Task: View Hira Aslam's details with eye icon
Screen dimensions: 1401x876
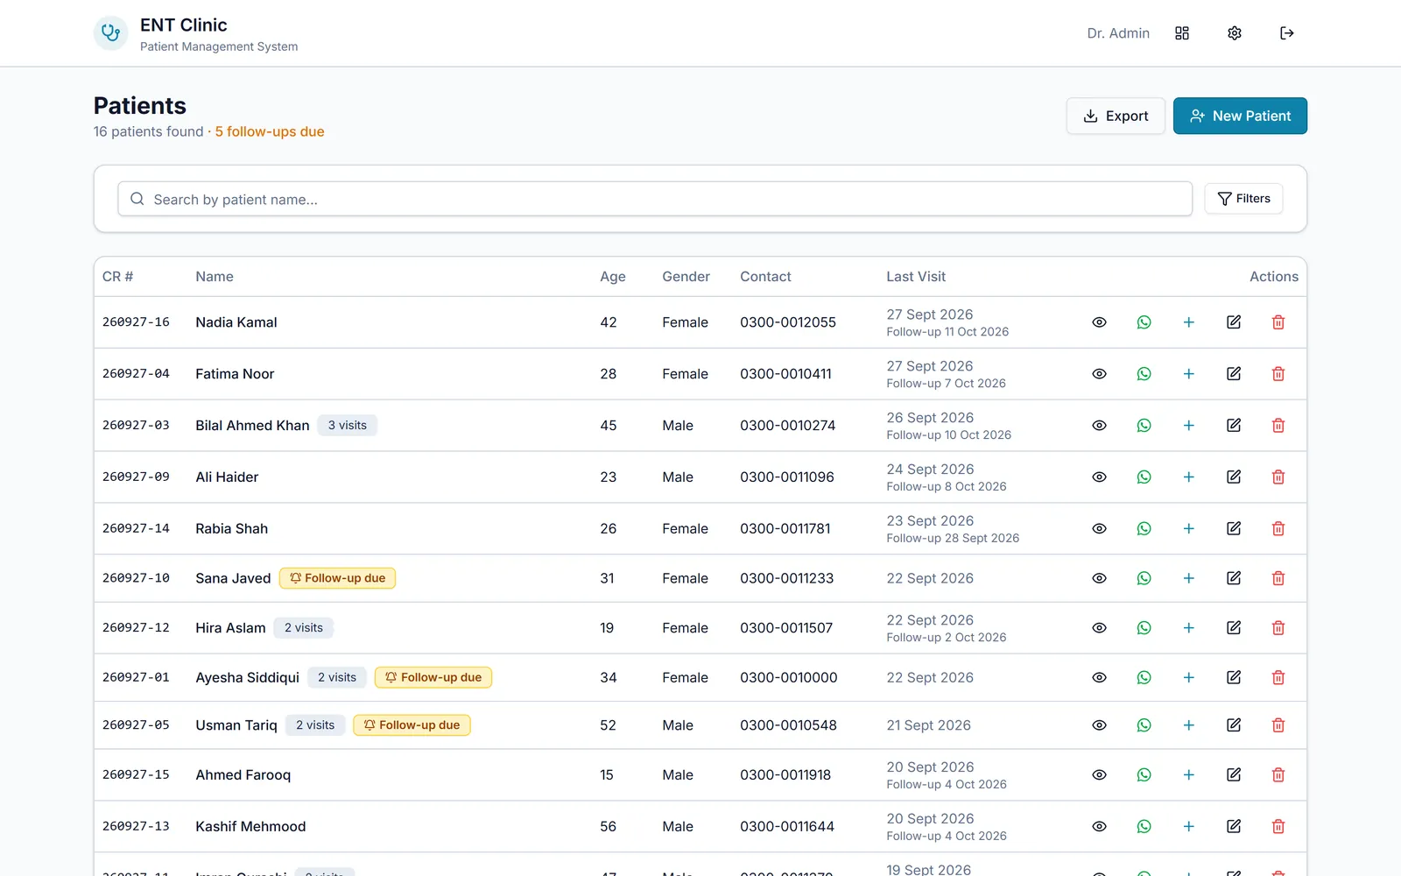Action: tap(1100, 628)
